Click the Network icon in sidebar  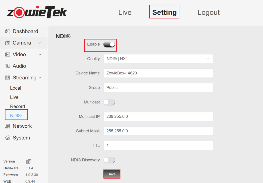[x=8, y=126]
